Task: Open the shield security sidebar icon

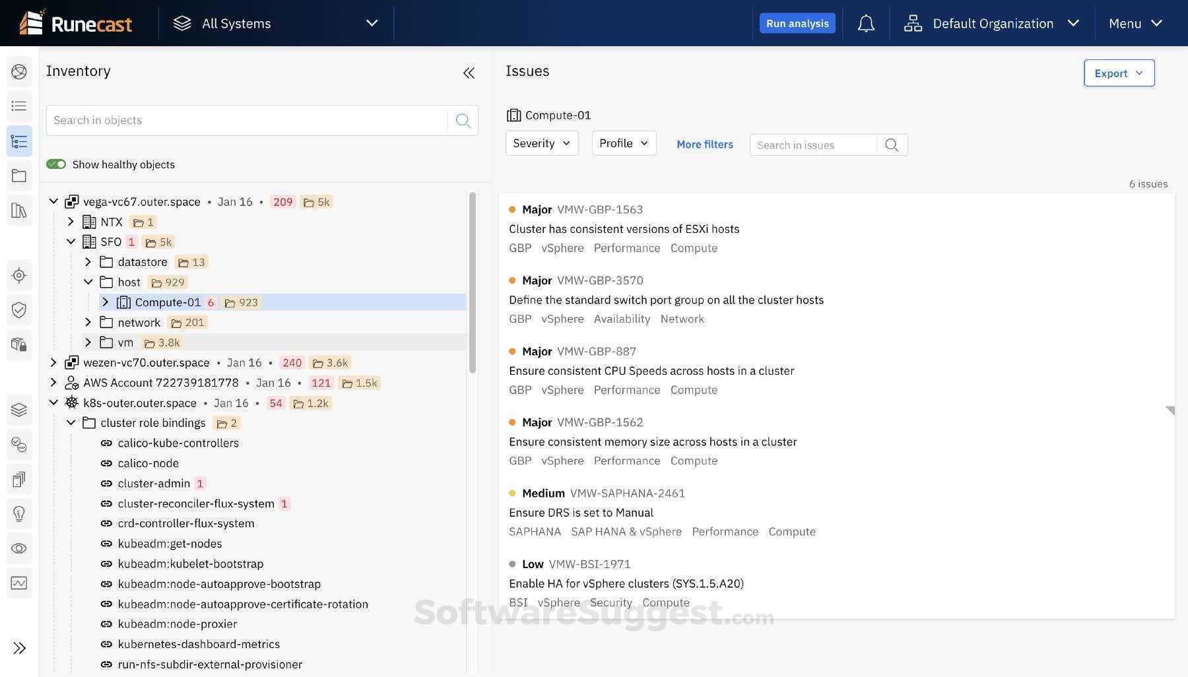Action: (x=19, y=310)
